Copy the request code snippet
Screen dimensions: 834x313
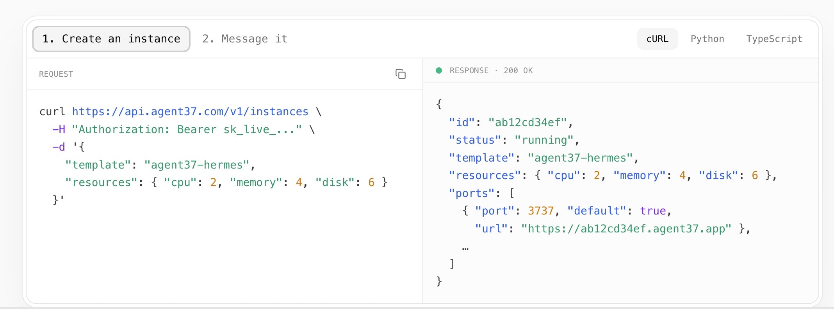[401, 74]
